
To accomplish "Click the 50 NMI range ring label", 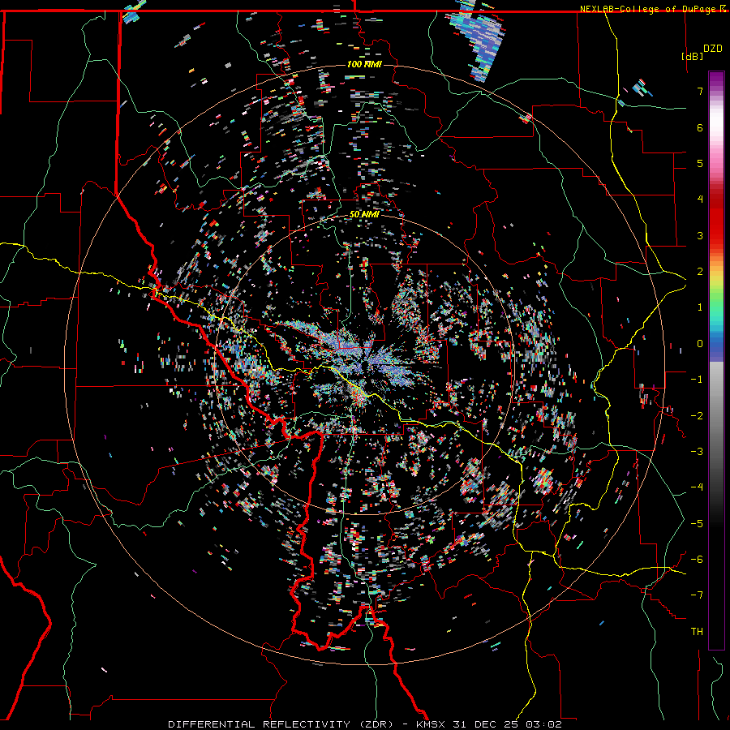I will tap(364, 215).
